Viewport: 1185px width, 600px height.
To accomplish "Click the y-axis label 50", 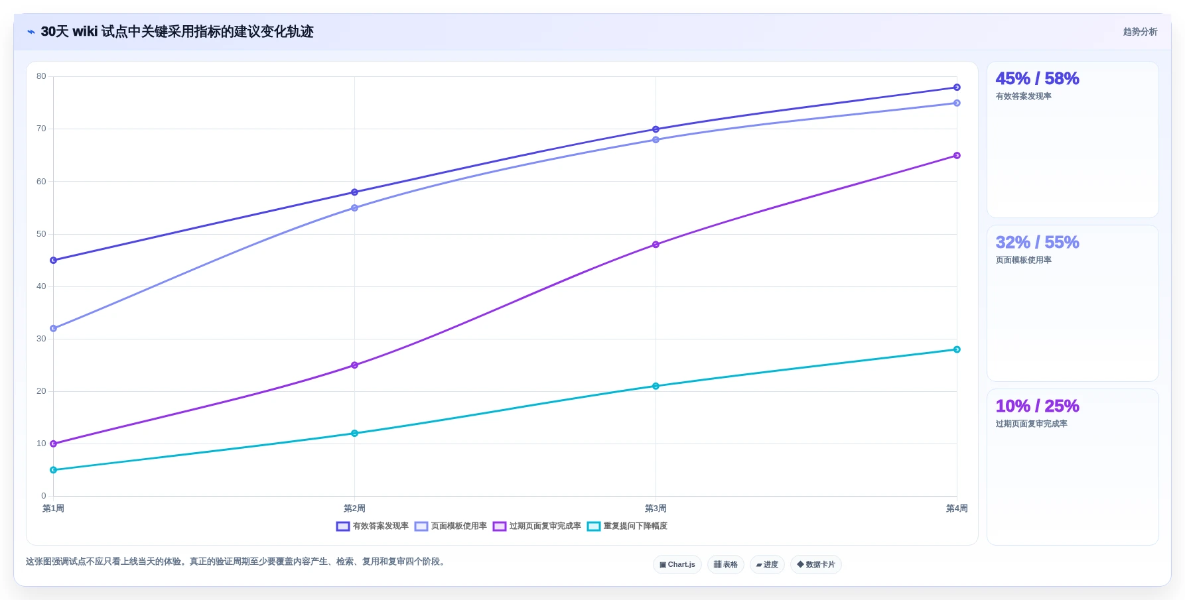I will coord(41,234).
